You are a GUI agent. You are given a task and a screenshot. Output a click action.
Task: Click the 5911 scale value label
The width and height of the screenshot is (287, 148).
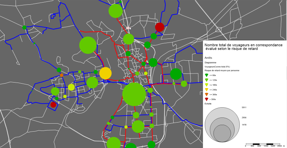244,108
